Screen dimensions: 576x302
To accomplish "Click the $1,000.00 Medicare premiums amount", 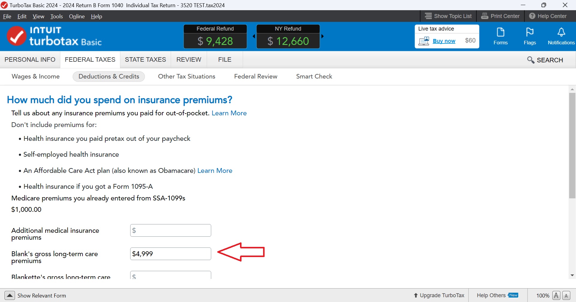I will click(26, 210).
